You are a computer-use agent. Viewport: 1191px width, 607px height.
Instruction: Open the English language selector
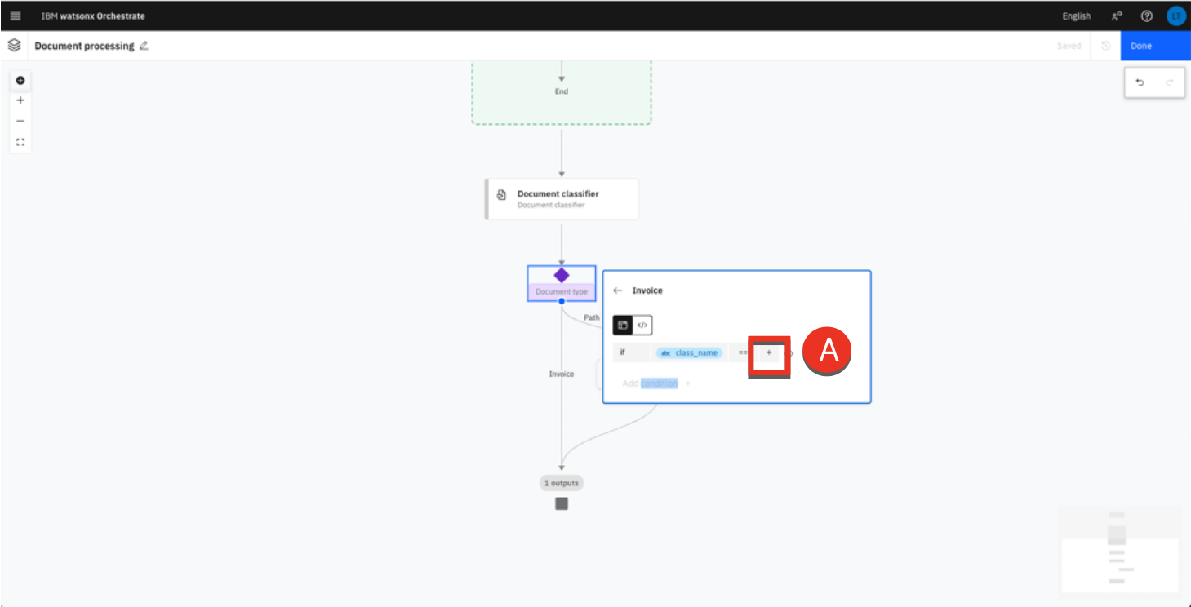(x=1076, y=16)
